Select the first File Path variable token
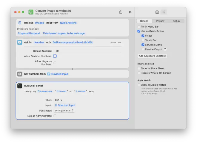 click(x=61, y=91)
